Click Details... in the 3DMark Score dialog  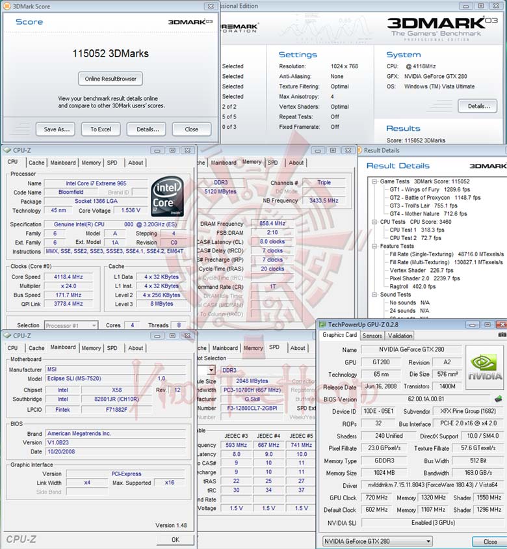coord(148,129)
